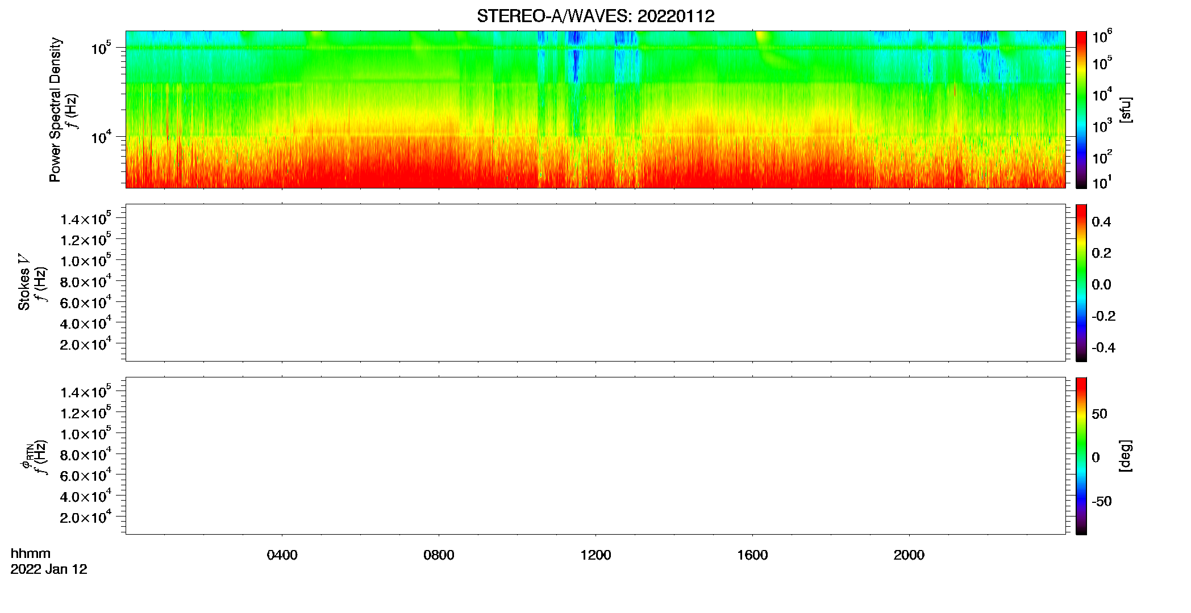Click the 1600 time tick label
Image resolution: width=1191 pixels, height=613 pixels.
click(x=752, y=555)
